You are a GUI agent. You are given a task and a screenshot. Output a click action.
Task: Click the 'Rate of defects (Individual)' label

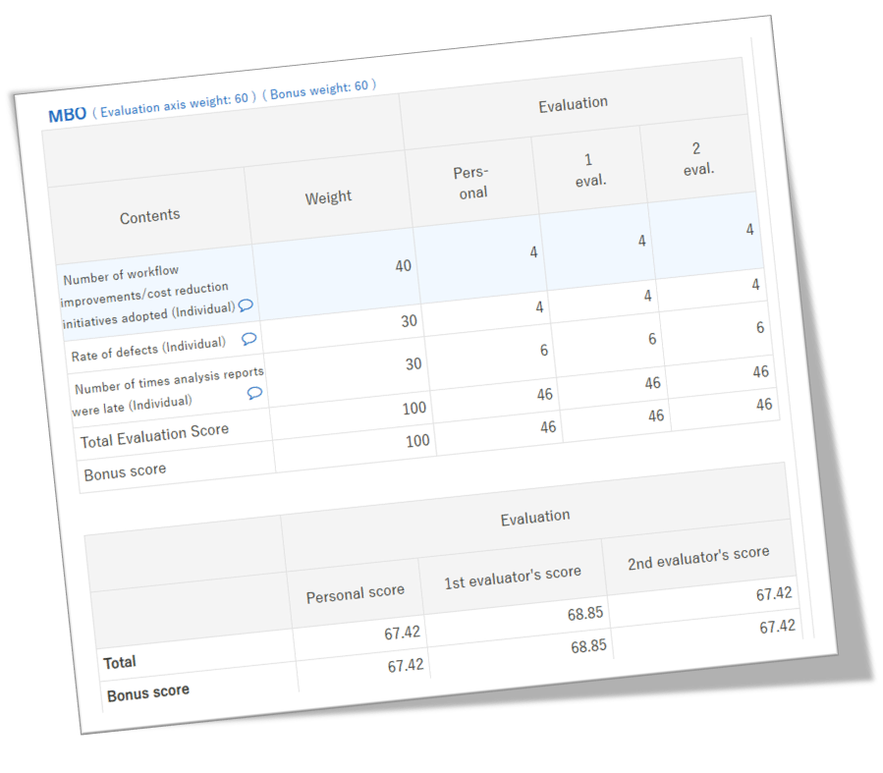coord(148,350)
